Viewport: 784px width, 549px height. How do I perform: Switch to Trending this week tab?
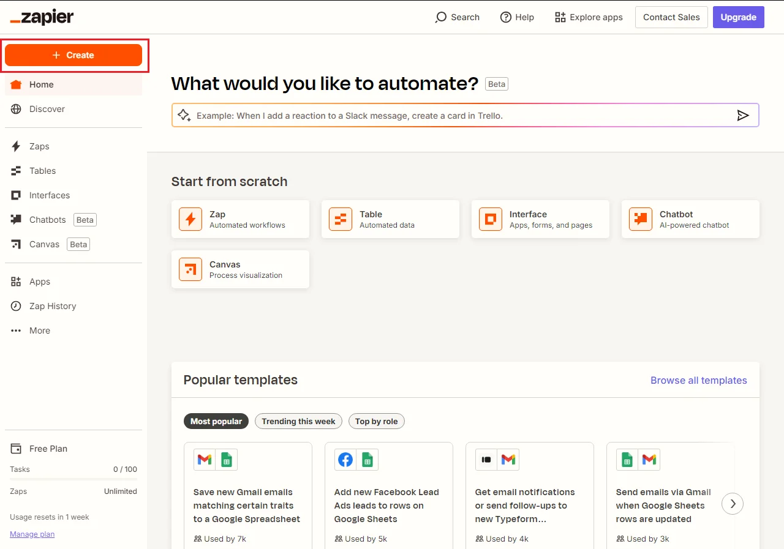pyautogui.click(x=298, y=421)
